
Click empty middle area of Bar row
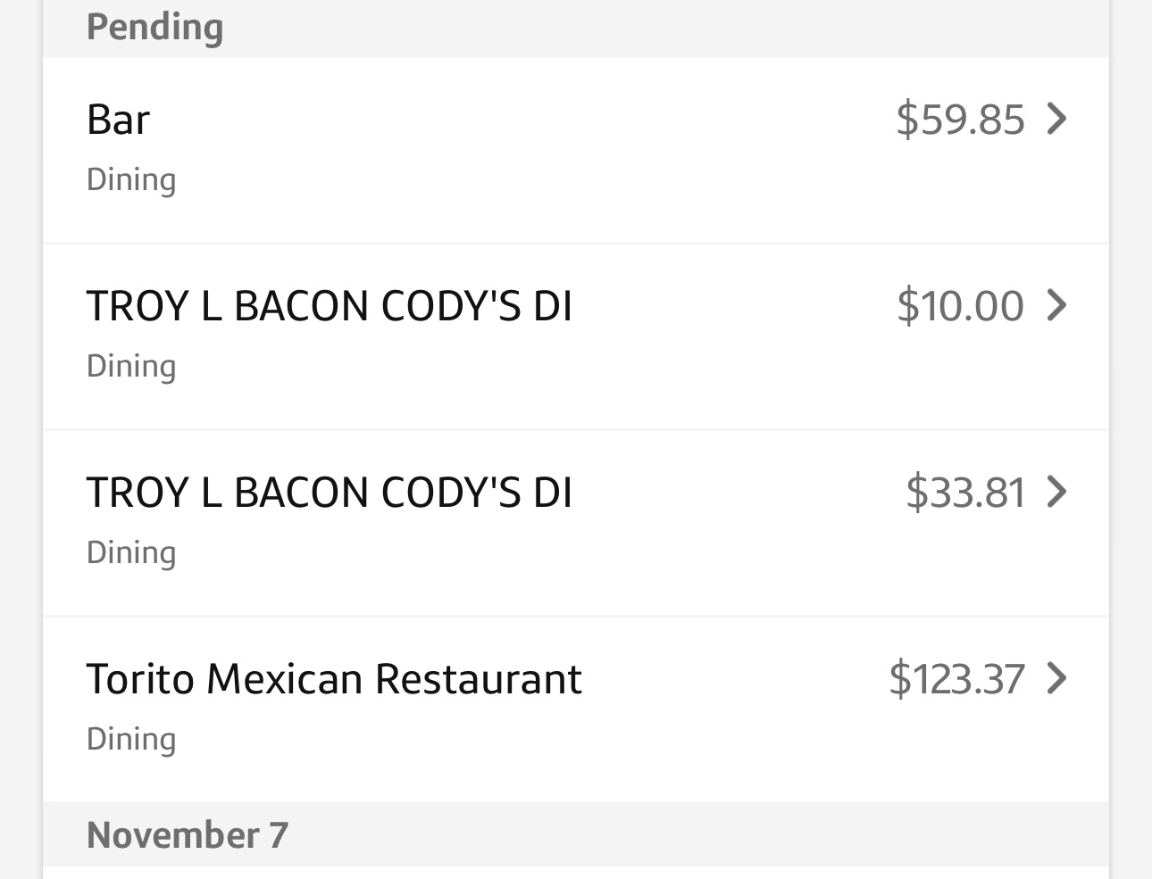tap(536, 150)
